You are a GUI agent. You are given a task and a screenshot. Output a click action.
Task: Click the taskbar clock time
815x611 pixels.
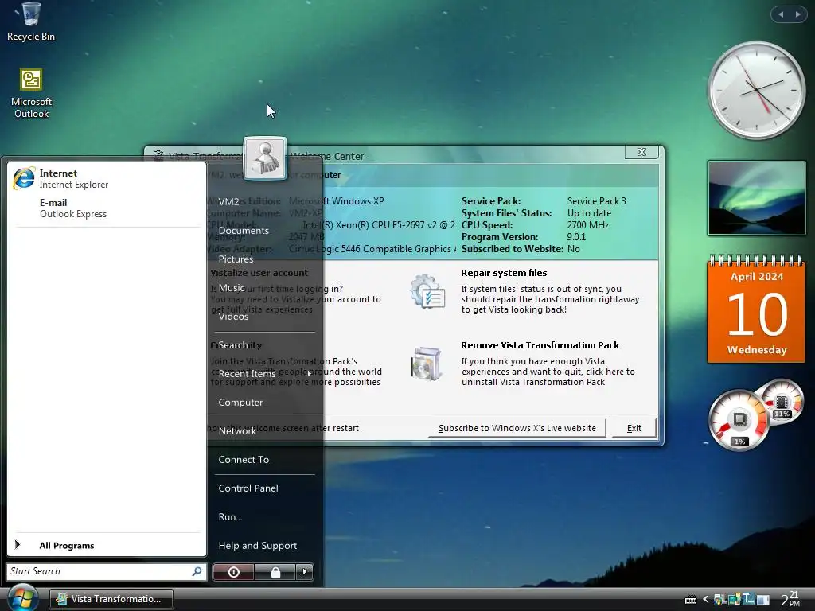pyautogui.click(x=790, y=599)
